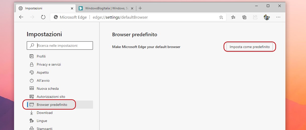The width and height of the screenshot is (306, 130).
Task: Click the Stampanti printer icon
Action: 32,128
